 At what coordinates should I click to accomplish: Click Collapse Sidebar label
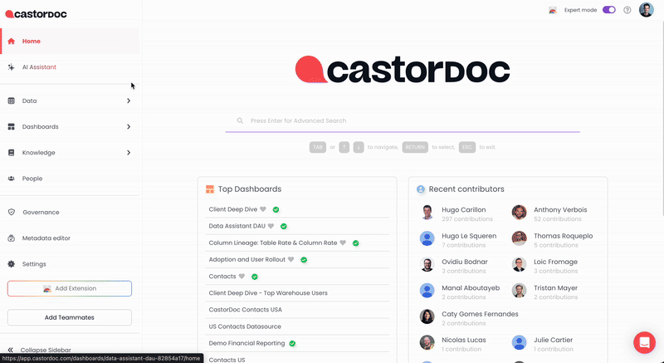click(46, 350)
